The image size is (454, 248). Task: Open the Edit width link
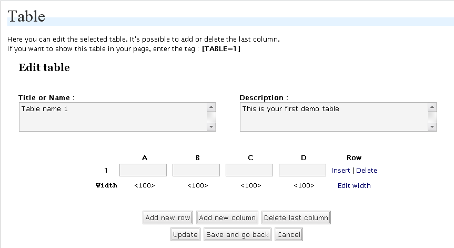[354, 185]
